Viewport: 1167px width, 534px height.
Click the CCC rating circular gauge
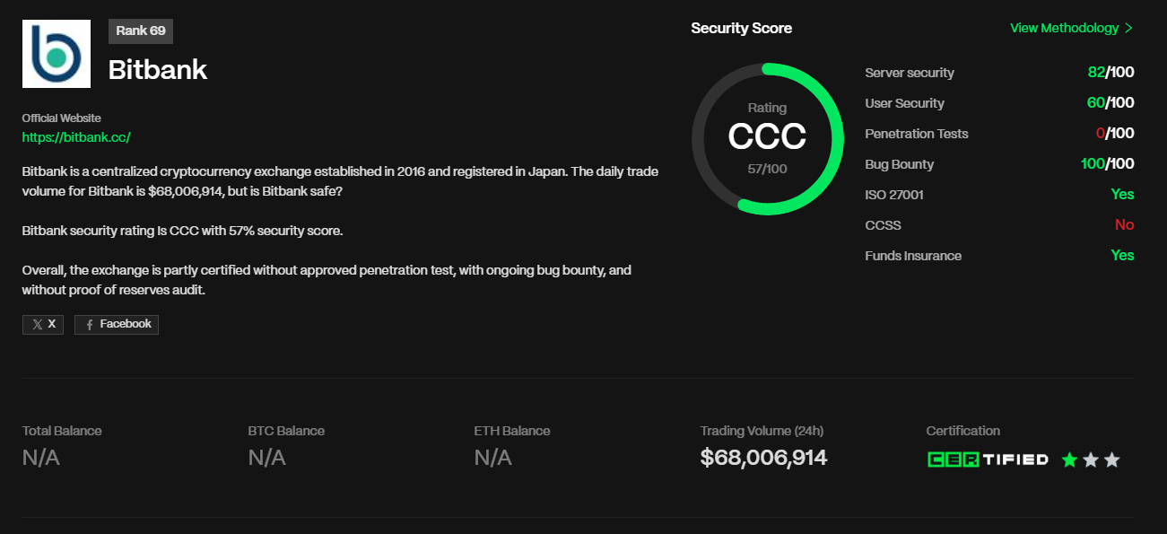coord(767,139)
